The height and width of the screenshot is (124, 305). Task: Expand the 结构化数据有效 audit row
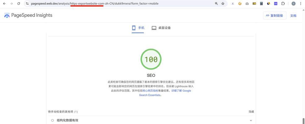coord(151,120)
